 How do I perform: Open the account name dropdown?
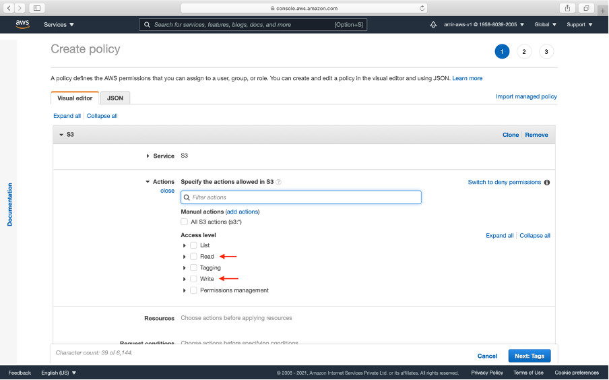coord(484,24)
